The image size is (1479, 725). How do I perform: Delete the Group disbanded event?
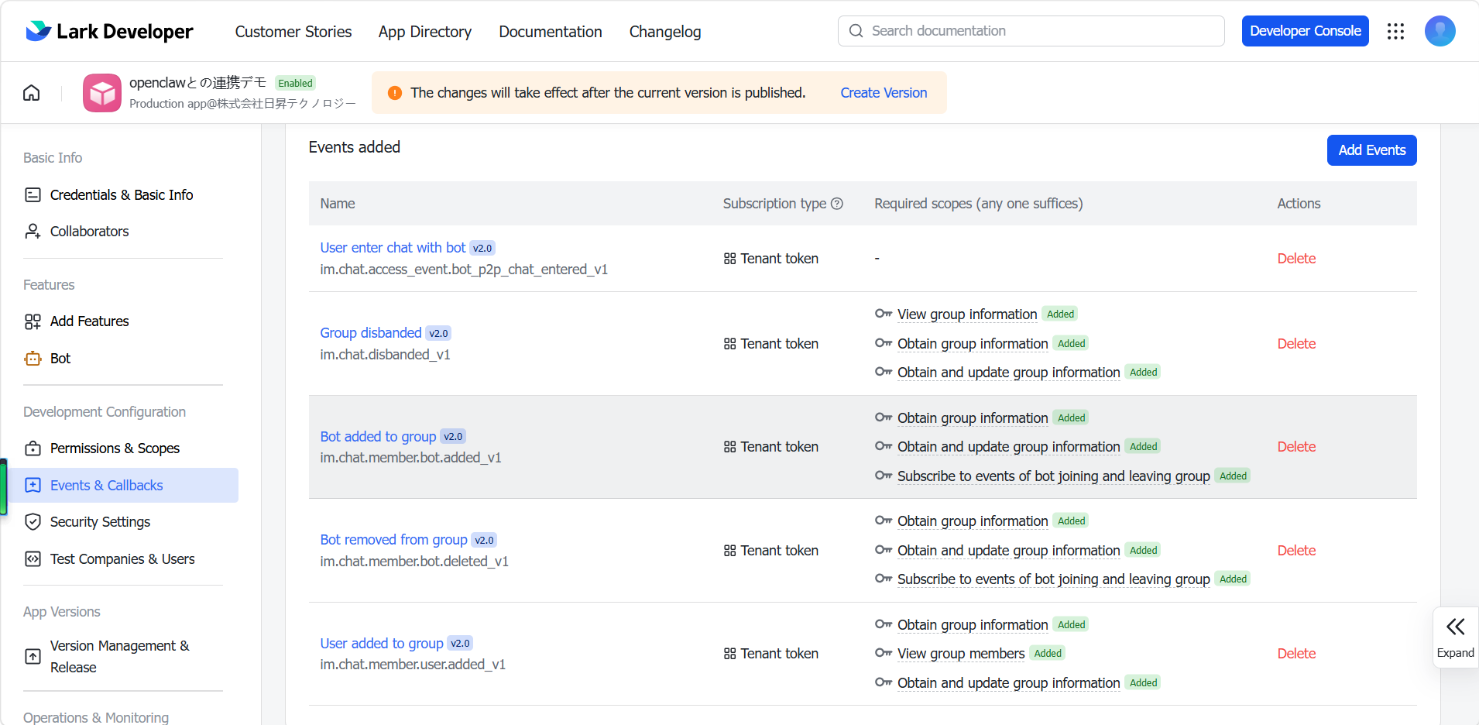[1296, 344]
